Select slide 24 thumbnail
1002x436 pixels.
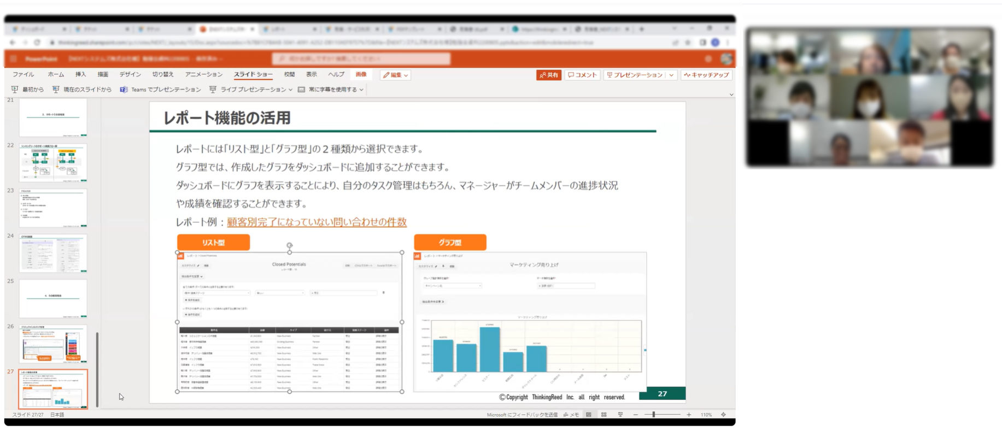tap(53, 254)
